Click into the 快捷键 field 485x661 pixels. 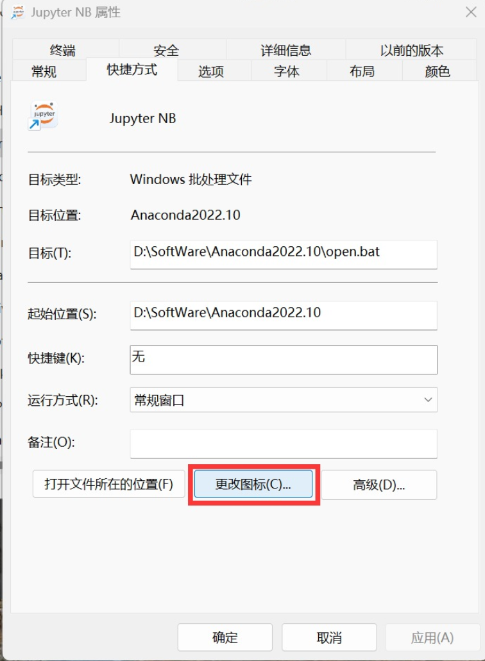tap(284, 360)
